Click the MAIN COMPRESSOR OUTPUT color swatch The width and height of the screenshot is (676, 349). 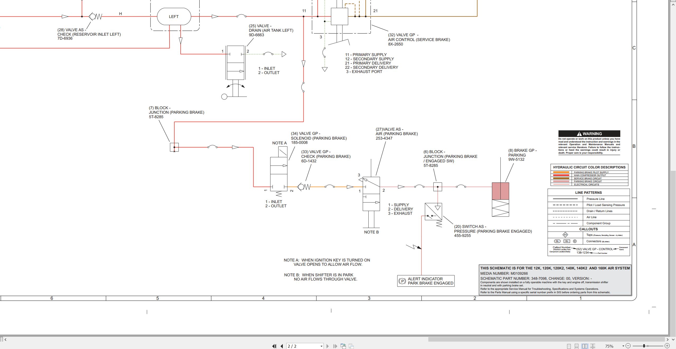click(561, 175)
